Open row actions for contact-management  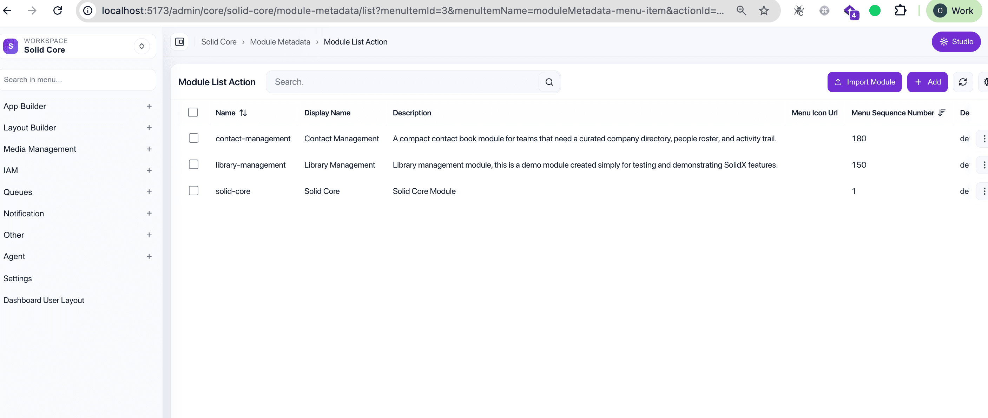983,138
